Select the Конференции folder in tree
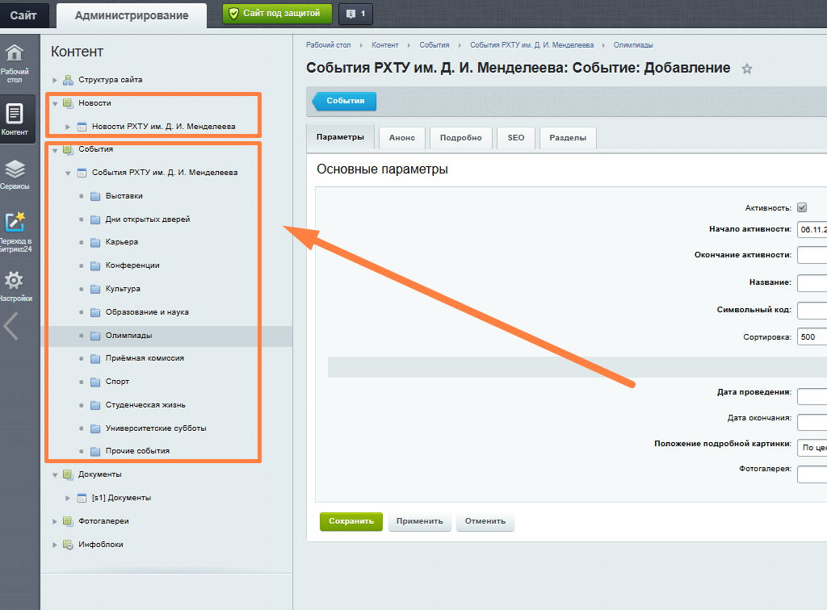 tap(132, 265)
